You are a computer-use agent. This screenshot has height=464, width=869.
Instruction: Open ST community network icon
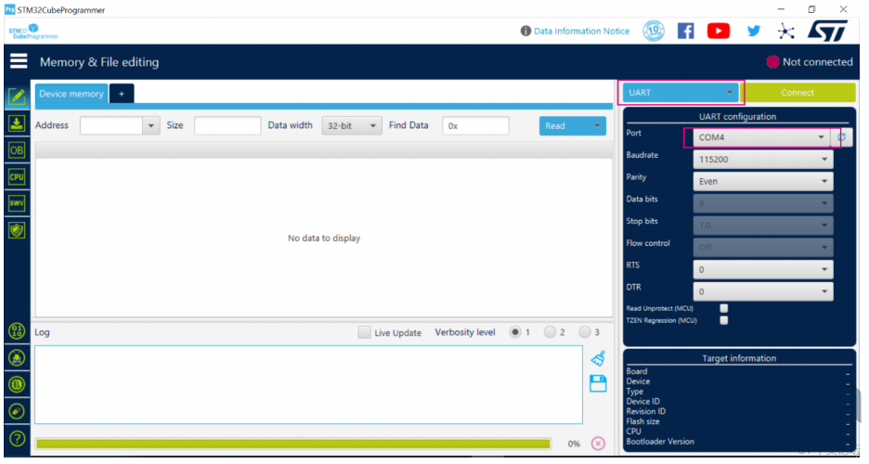pos(785,31)
